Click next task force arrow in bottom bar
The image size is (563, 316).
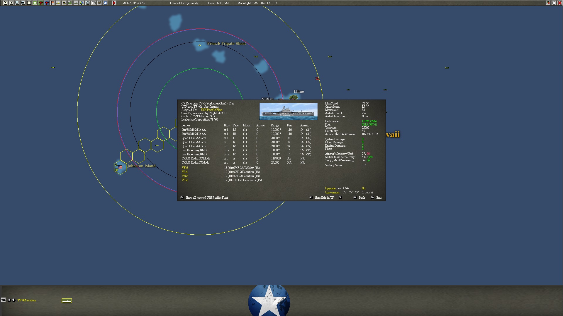[x=14, y=300]
